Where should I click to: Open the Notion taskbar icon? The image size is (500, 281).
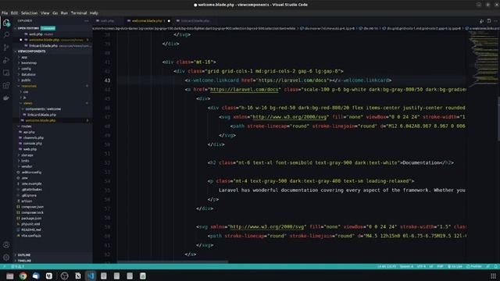click(x=78, y=276)
